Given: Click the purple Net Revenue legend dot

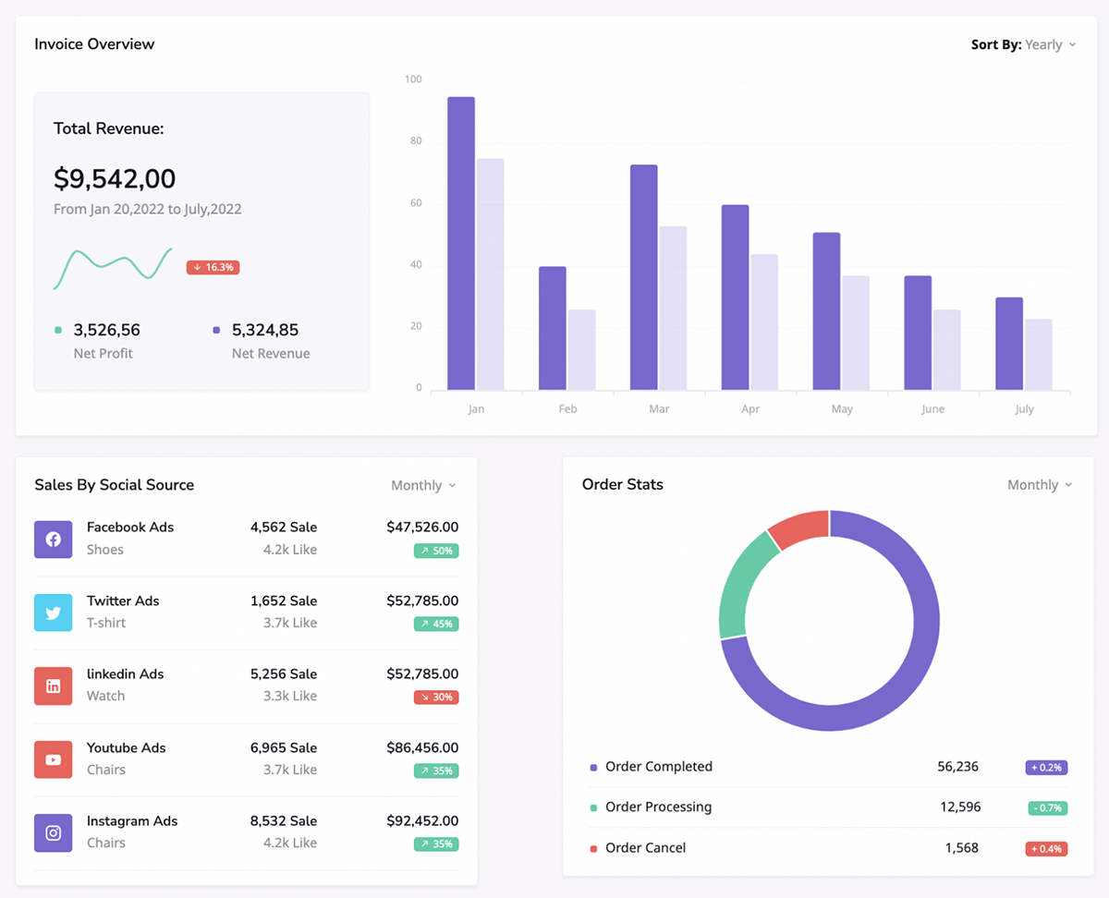Looking at the screenshot, I should point(217,330).
